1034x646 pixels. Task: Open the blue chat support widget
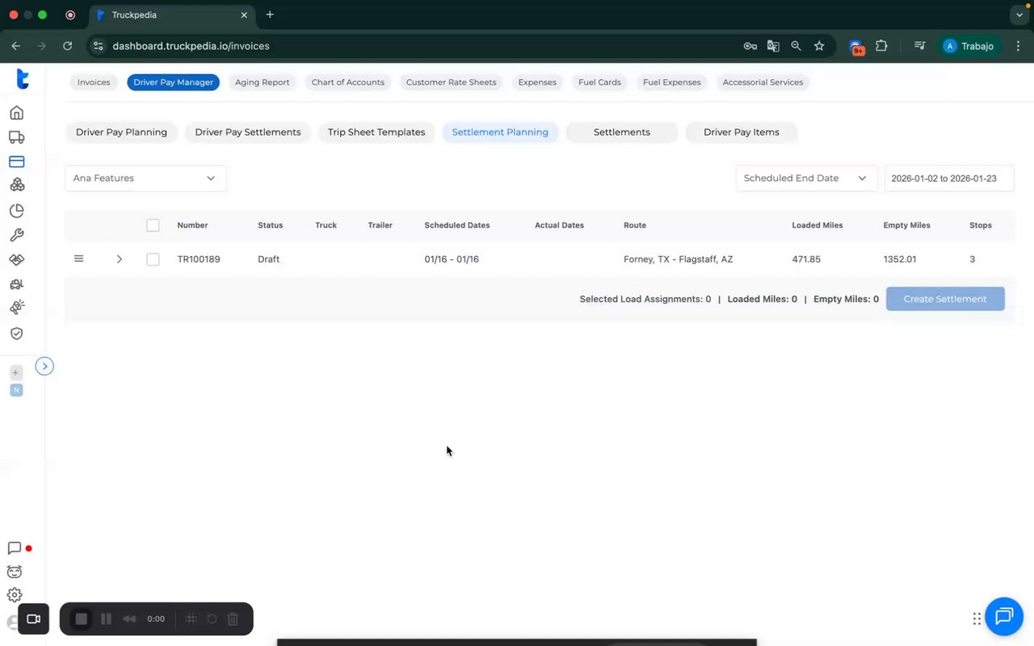(x=1003, y=617)
